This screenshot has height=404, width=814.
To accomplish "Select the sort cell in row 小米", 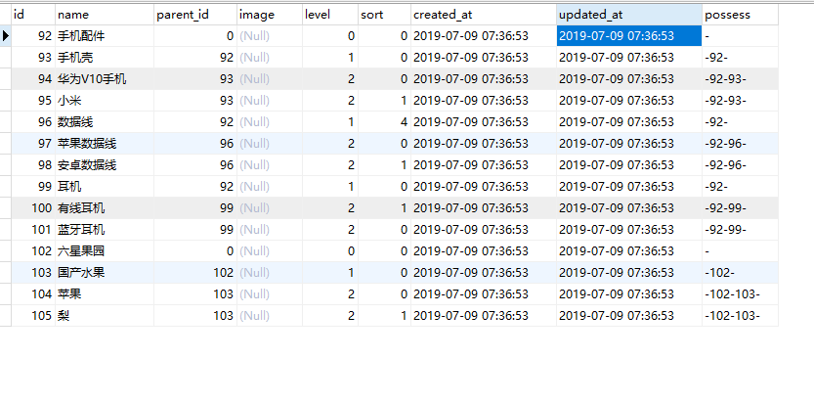I will tap(384, 101).
